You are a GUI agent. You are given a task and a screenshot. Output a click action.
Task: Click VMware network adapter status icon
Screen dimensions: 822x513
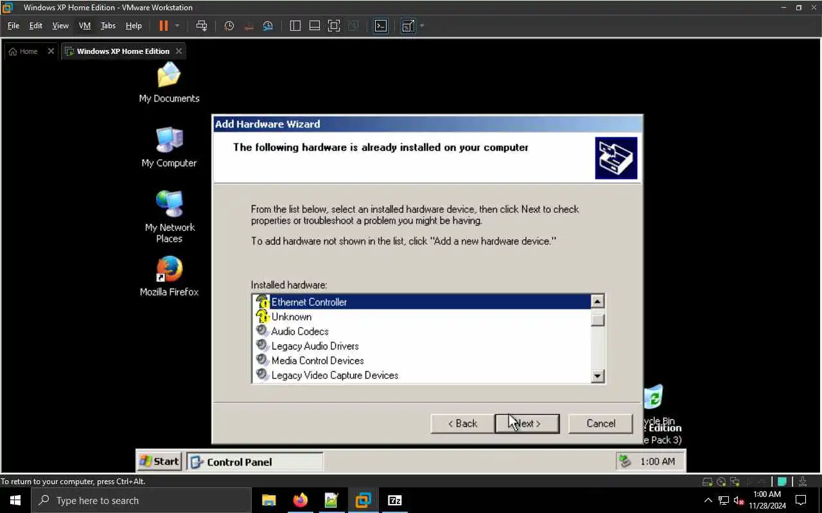[x=735, y=482]
